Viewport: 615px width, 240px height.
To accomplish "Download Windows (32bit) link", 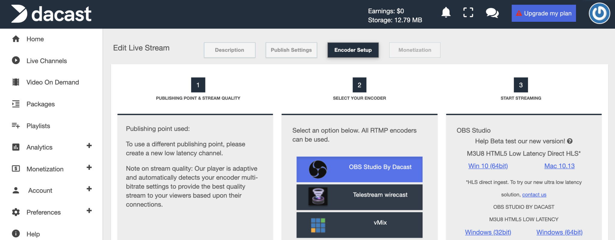I will (x=488, y=232).
